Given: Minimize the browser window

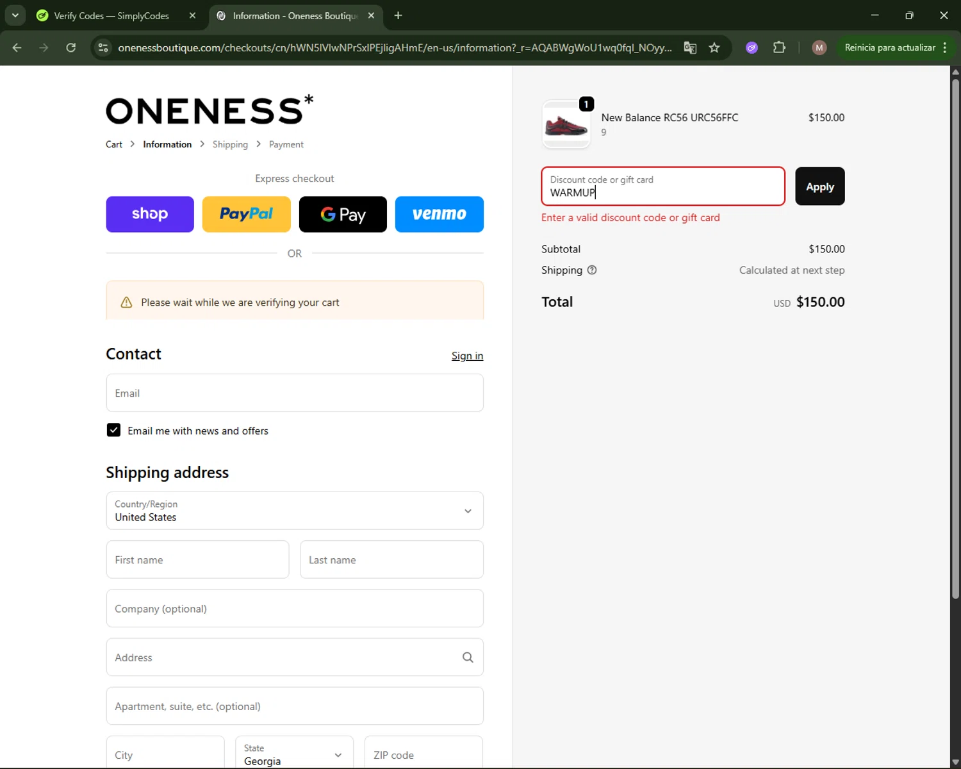Looking at the screenshot, I should (875, 15).
